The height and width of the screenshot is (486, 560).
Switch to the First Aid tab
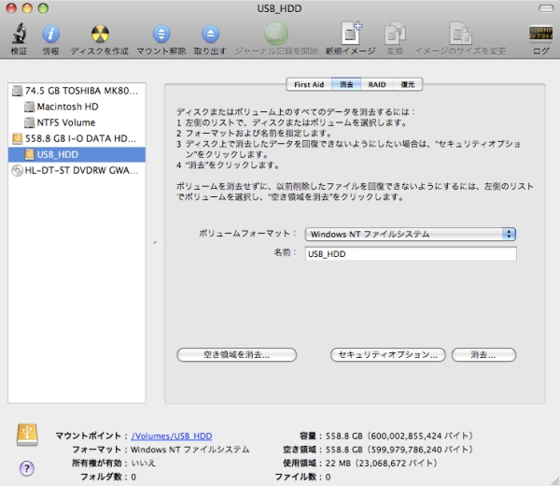click(308, 84)
